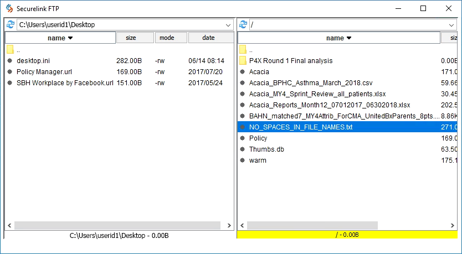Viewport: 462px width, 254px height.
Task: Click the local parent directory folder icon
Action: [x=10, y=50]
